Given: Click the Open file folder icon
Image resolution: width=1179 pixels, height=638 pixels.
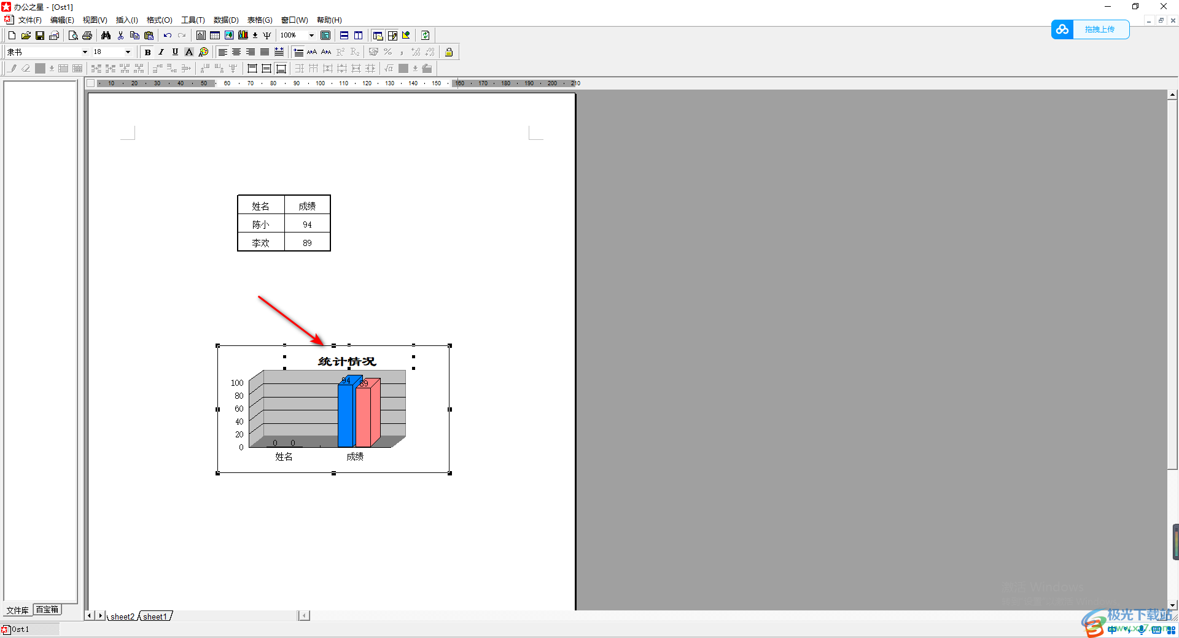Looking at the screenshot, I should pos(26,36).
